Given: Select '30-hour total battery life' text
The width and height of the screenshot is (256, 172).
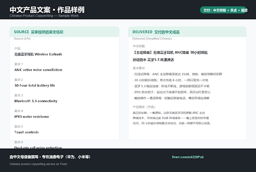Looking at the screenshot, I should [x=35, y=85].
